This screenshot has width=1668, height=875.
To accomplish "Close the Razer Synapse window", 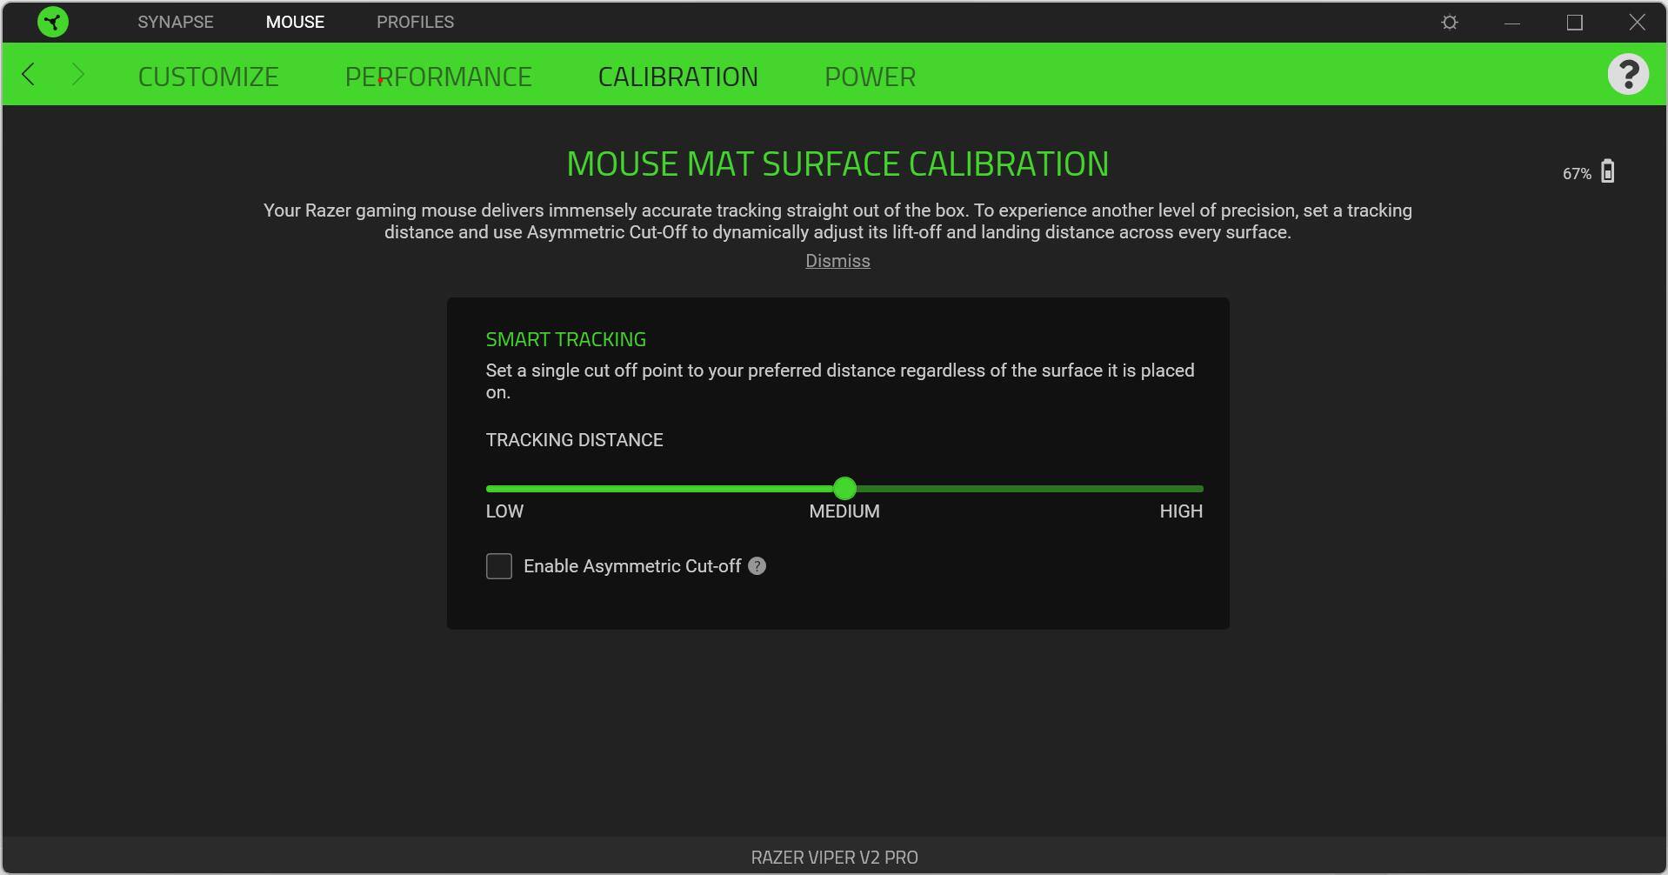I will (x=1636, y=23).
